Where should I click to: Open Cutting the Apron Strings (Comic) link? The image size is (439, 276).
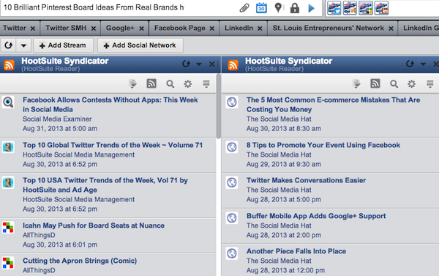pyautogui.click(x=80, y=261)
